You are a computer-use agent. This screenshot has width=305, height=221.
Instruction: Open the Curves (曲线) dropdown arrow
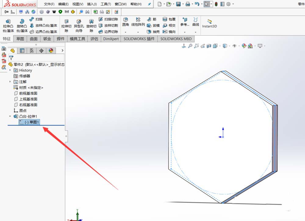coord(196,32)
